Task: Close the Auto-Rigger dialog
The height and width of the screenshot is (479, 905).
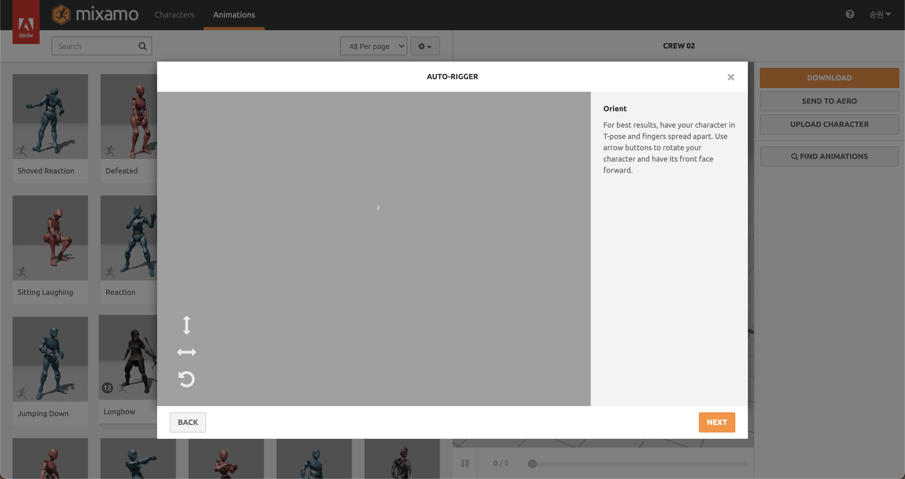Action: click(x=731, y=77)
